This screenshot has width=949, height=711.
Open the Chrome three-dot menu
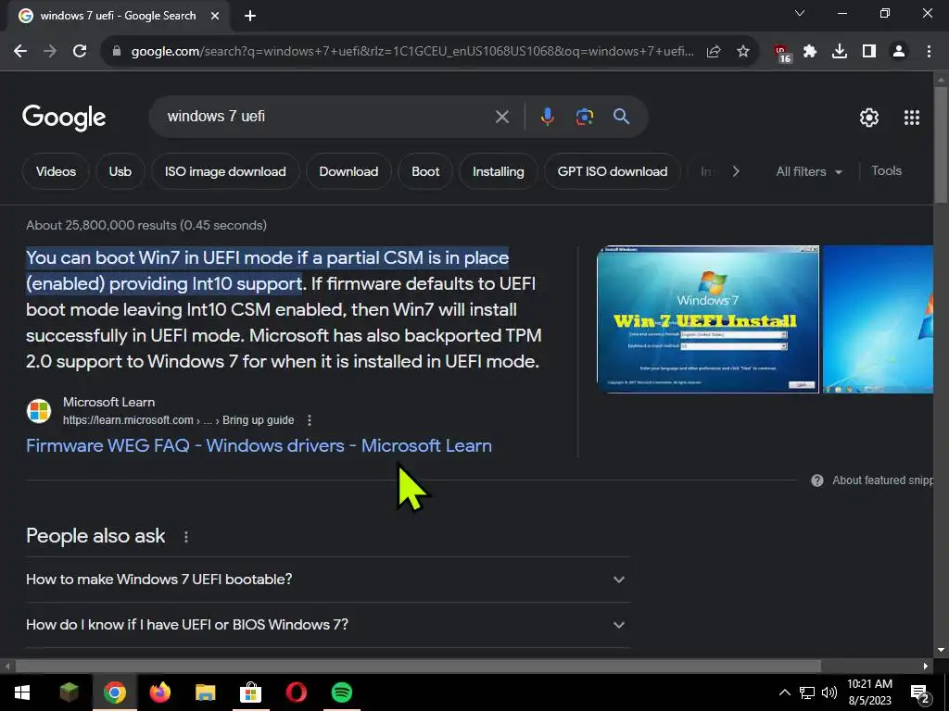pyautogui.click(x=929, y=52)
